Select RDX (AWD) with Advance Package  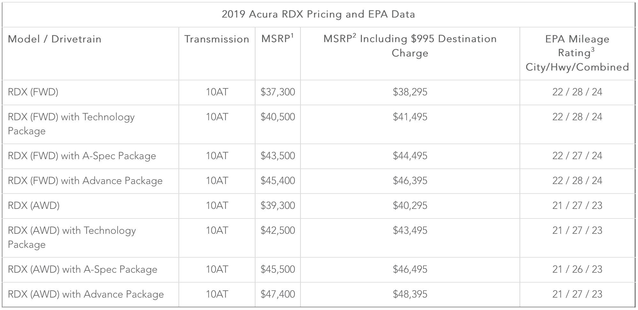click(x=86, y=294)
